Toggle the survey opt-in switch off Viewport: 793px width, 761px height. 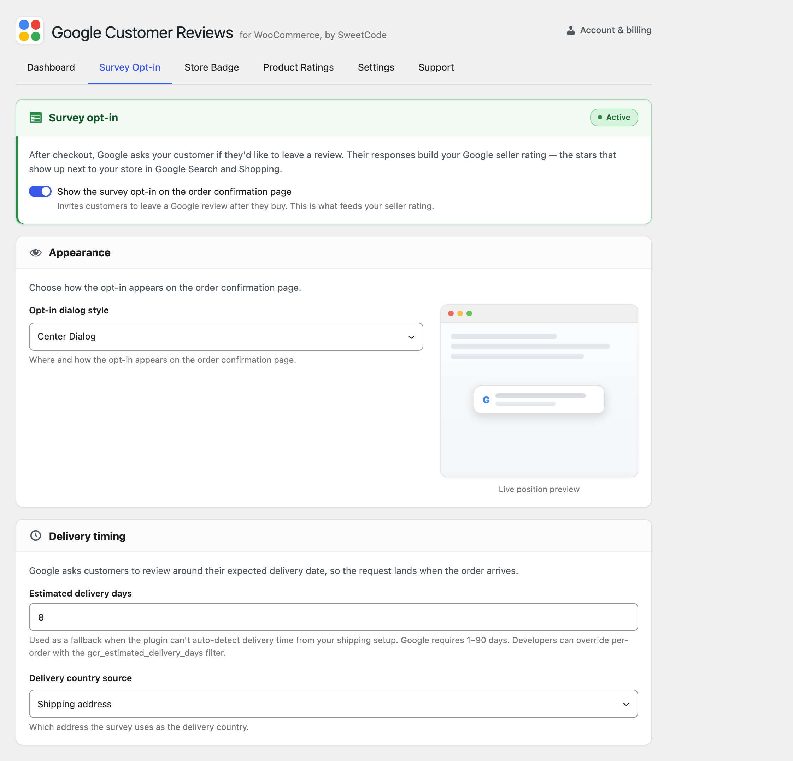40,191
